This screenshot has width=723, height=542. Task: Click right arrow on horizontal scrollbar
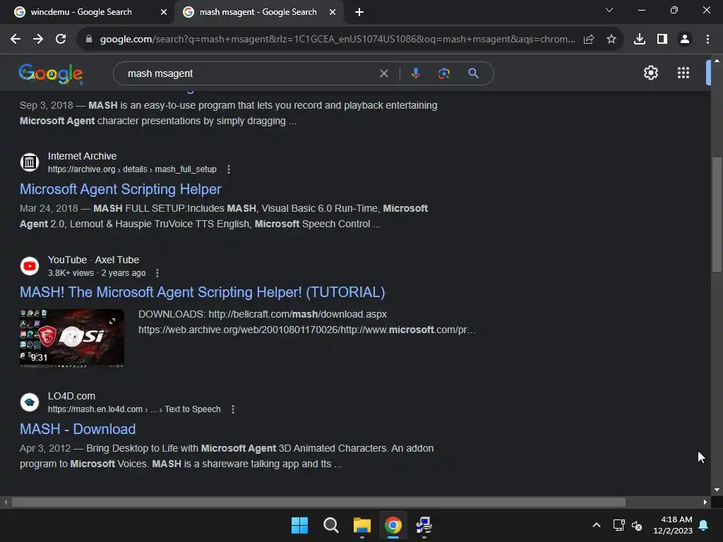point(705,502)
